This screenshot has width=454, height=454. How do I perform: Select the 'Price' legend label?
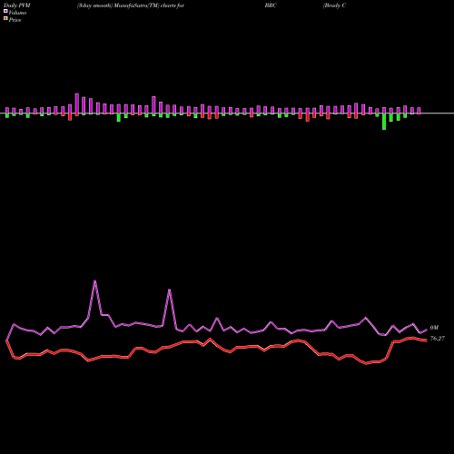click(15, 20)
